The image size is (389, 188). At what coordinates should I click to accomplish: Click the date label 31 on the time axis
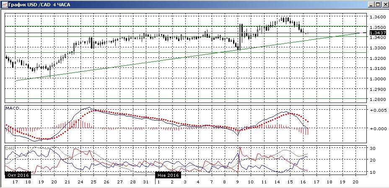click(146, 182)
